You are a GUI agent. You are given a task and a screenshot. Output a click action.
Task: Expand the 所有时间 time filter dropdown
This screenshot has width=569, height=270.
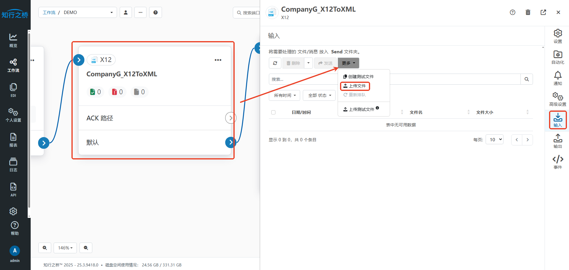click(285, 95)
